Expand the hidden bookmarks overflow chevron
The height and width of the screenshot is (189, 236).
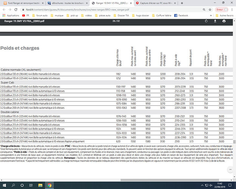pos(211,15)
